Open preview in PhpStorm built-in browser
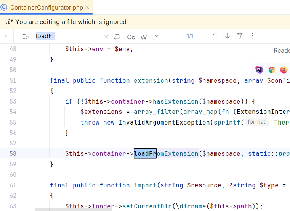This screenshot has height=211, width=290. pos(259,70)
